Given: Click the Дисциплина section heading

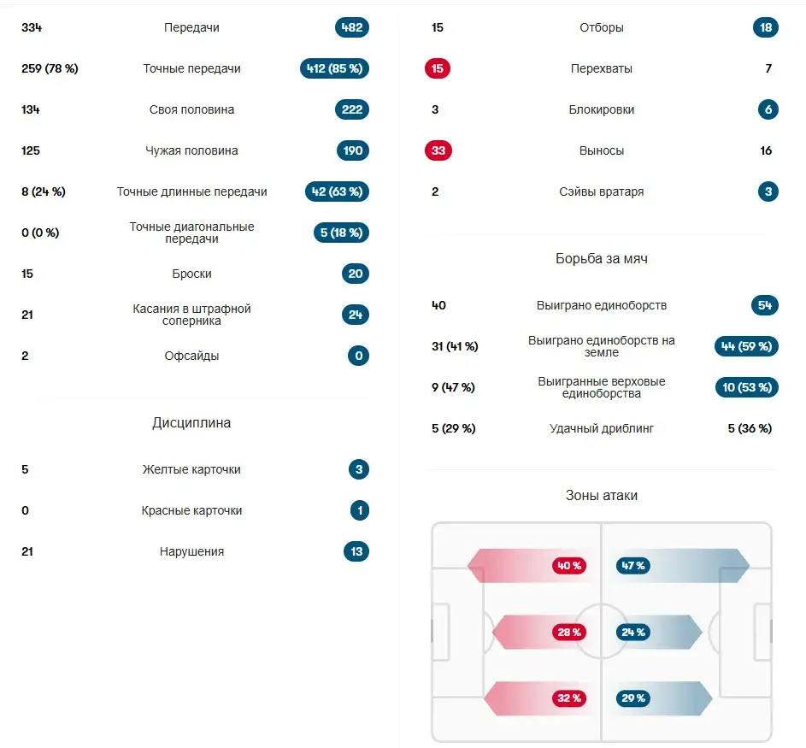Looking at the screenshot, I should click(x=191, y=423).
